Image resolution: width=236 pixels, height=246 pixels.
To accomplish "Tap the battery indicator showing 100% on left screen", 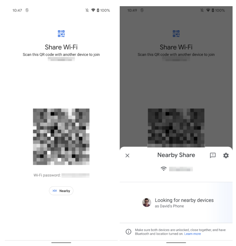I will pyautogui.click(x=103, y=10).
